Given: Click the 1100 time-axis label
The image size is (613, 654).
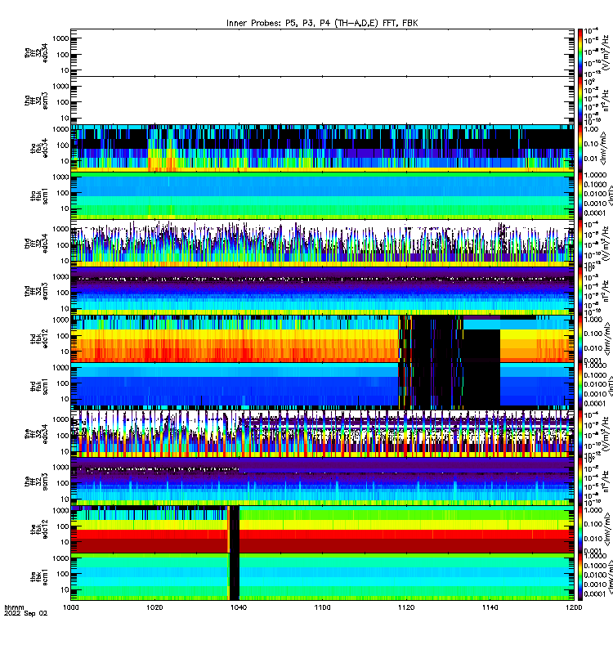Looking at the screenshot, I should click(x=322, y=607).
